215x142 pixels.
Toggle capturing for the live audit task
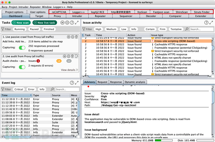22,67
